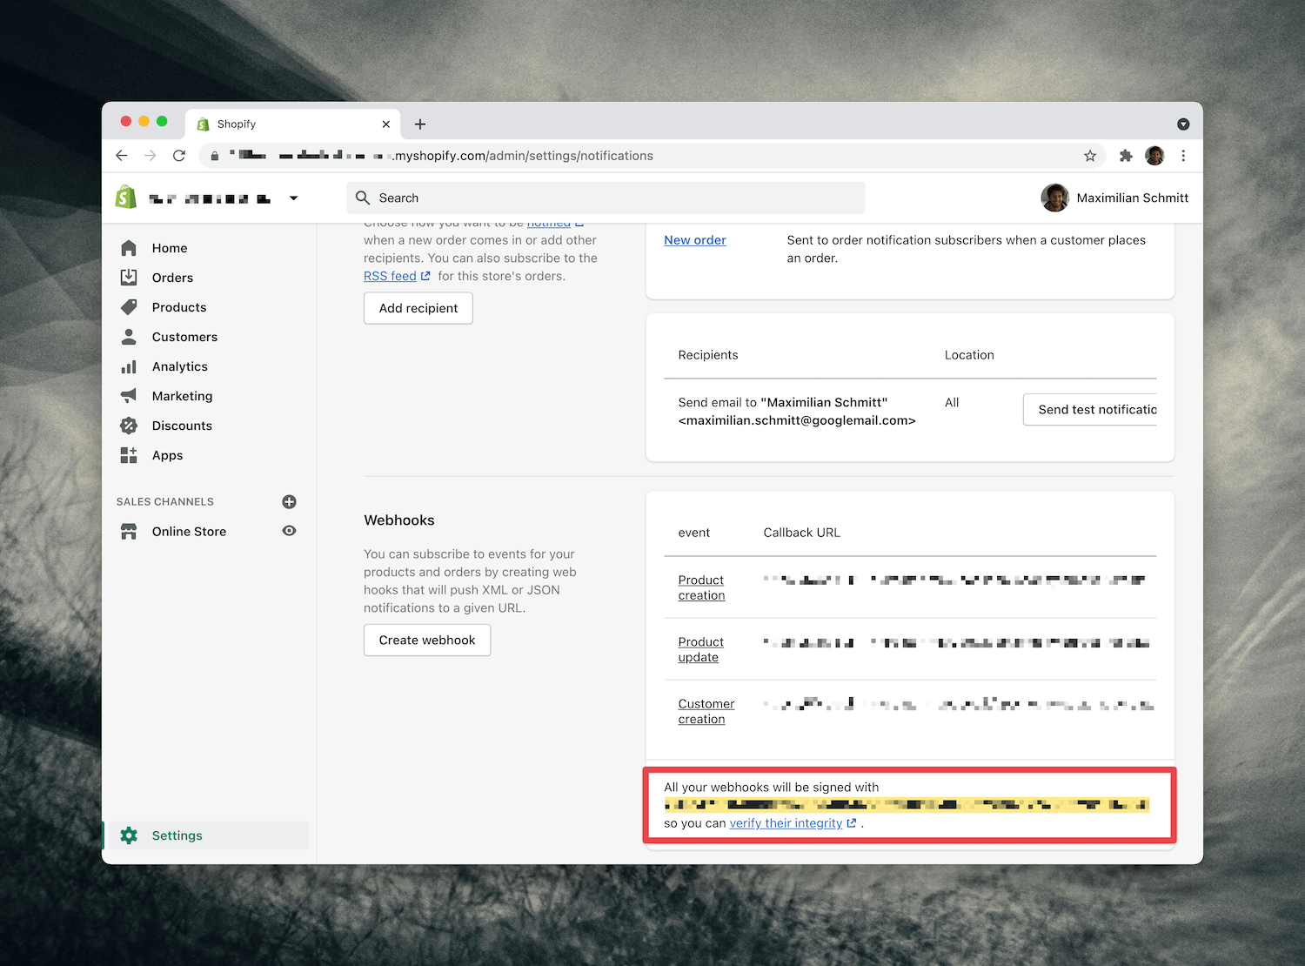
Task: Reload the current page
Action: (179, 156)
